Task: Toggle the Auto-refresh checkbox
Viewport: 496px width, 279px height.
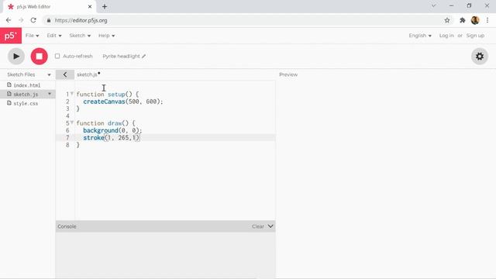Action: click(x=57, y=56)
